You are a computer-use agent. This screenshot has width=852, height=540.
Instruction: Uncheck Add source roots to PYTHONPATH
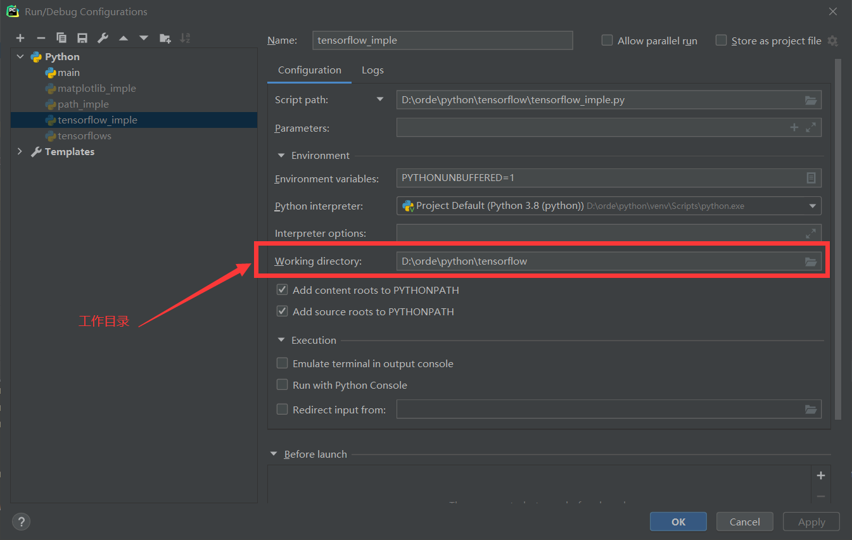283,311
